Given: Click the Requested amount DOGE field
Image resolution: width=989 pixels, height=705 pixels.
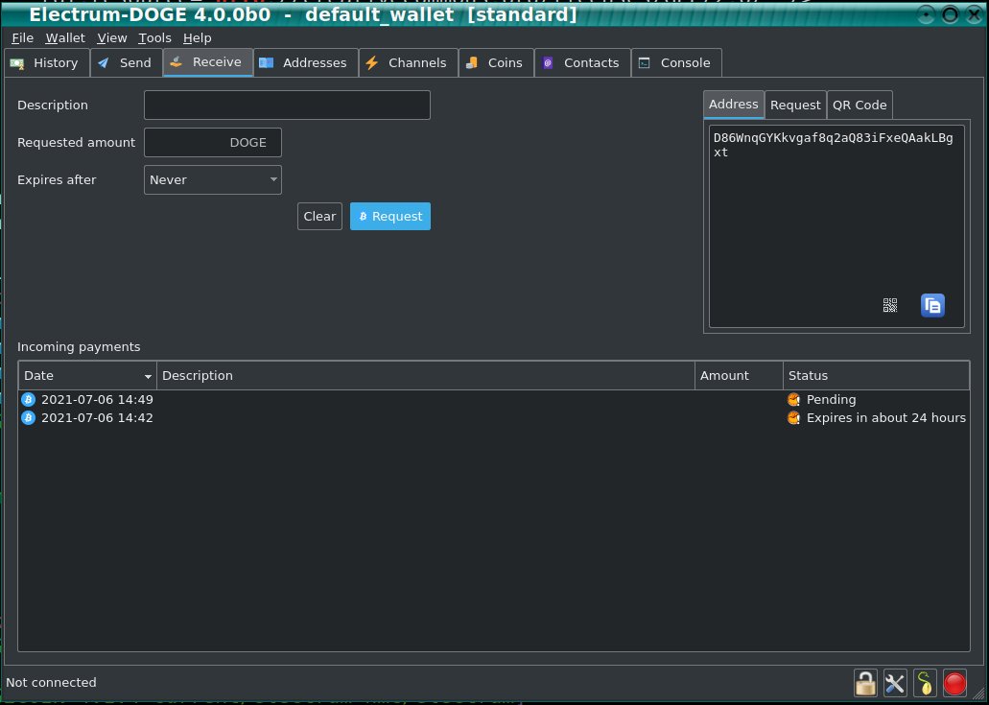Looking at the screenshot, I should click(x=213, y=143).
